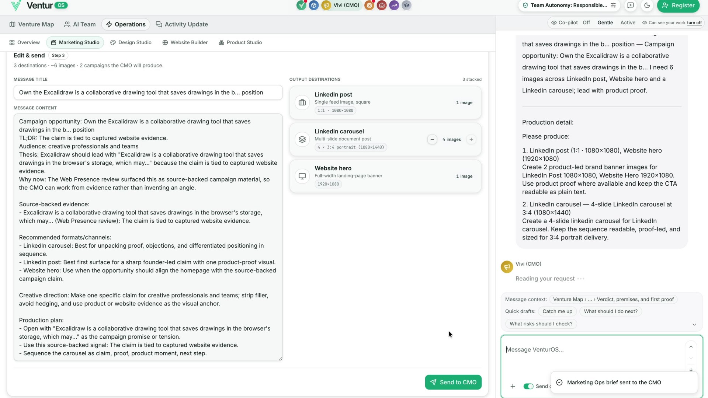708x398 pixels.
Task: Open the Activity Update tab
Action: pos(182,24)
